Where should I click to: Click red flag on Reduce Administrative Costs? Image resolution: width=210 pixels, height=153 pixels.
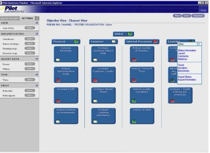point(58,80)
